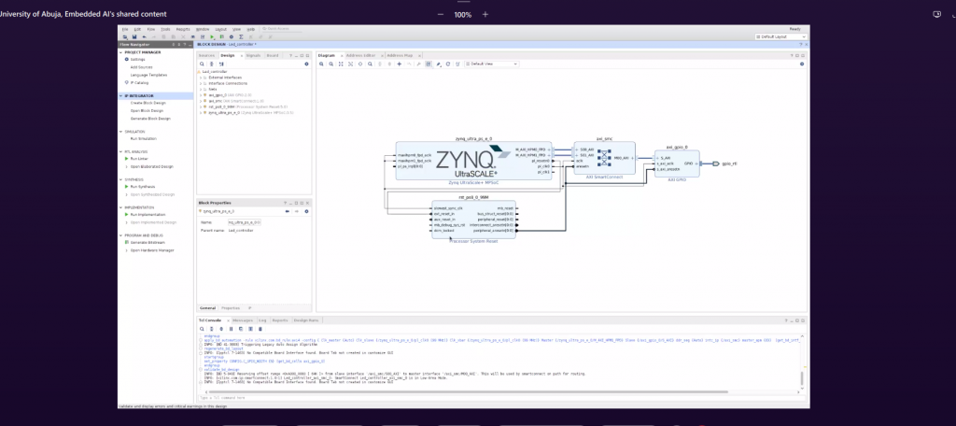Expand Open Elaborated Design item
The height and width of the screenshot is (426, 956).
point(127,166)
